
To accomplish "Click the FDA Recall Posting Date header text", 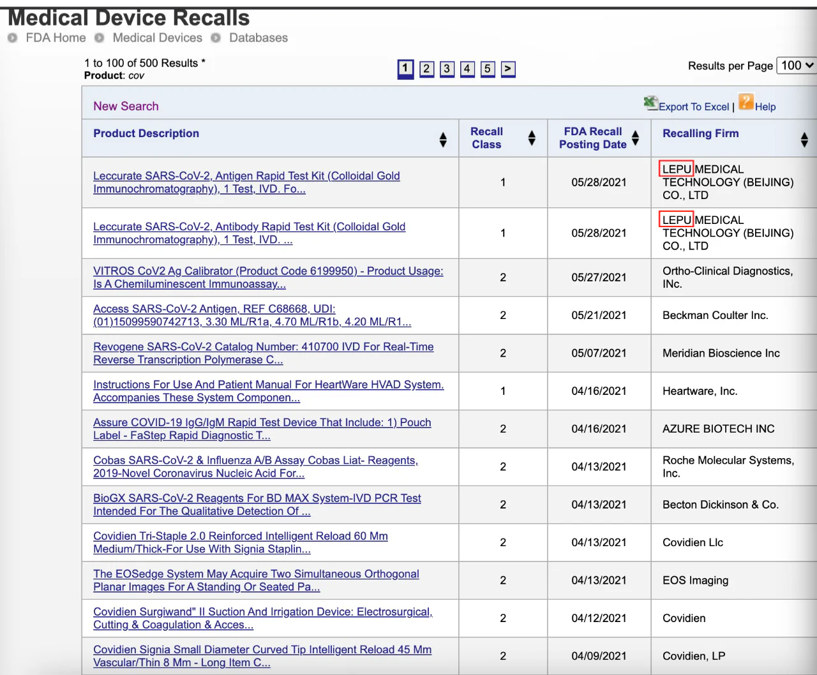I will pos(592,138).
